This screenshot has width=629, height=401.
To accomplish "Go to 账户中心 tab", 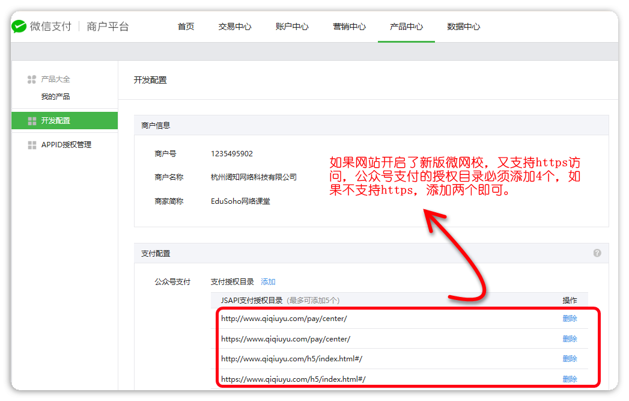I will pyautogui.click(x=292, y=26).
